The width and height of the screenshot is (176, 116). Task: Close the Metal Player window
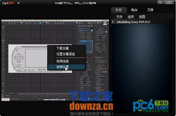point(169,2)
